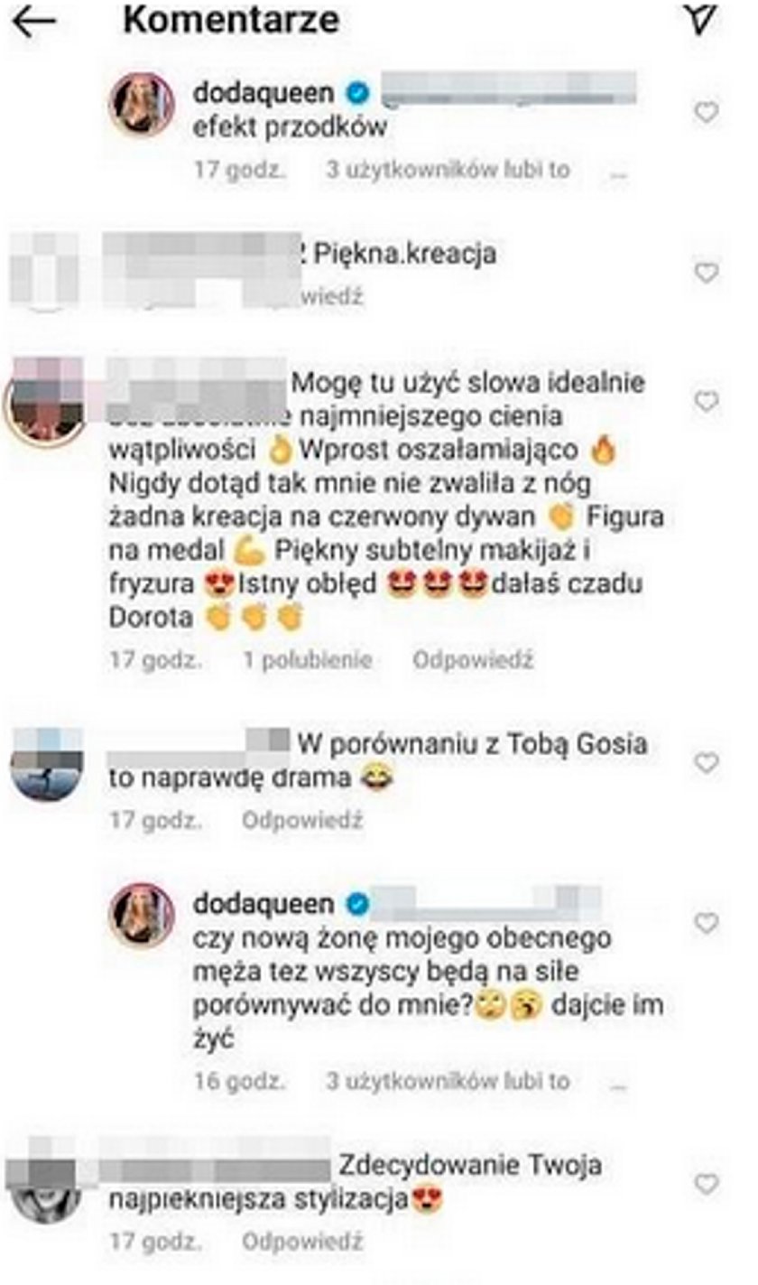Open more options dots under 'efekt przodków'
This screenshot has height=1285, width=758.
click(x=618, y=172)
